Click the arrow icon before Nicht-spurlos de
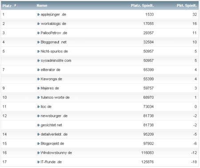The height and width of the screenshot is (168, 200). [x=38, y=52]
